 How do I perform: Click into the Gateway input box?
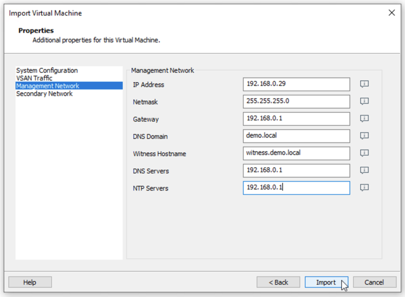coord(296,119)
